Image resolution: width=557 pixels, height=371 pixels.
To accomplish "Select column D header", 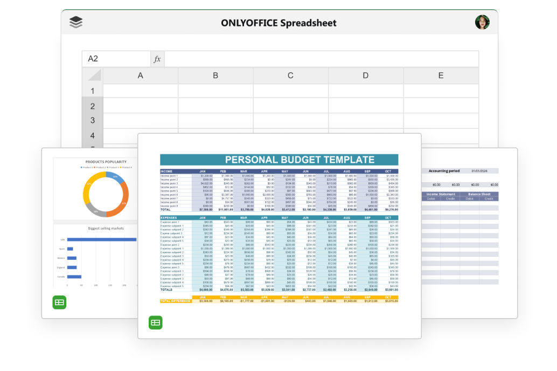I will tap(366, 75).
